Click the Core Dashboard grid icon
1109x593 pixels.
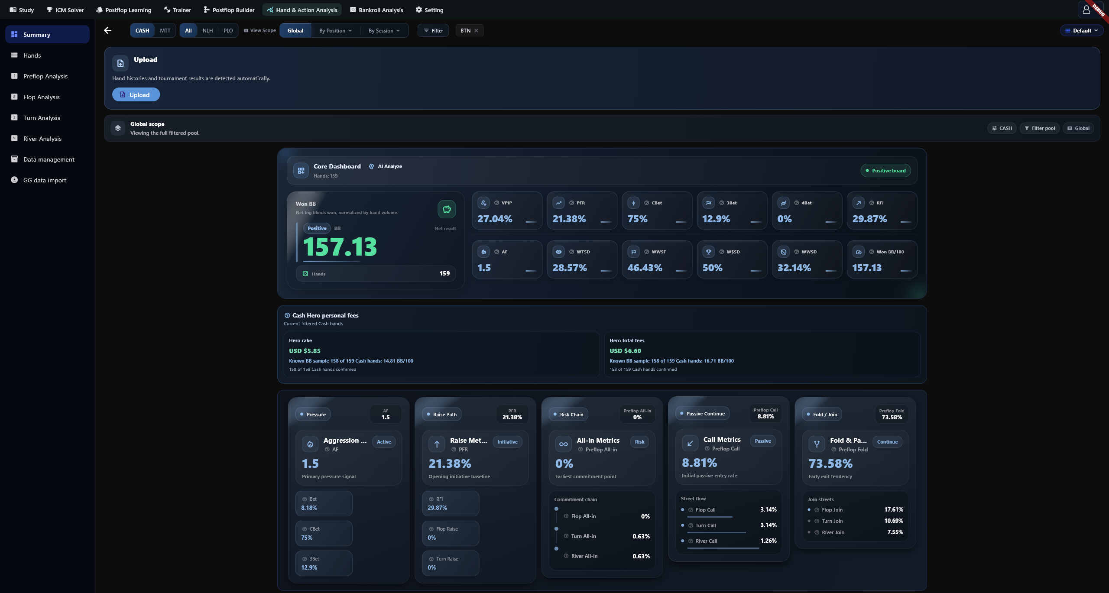(301, 171)
